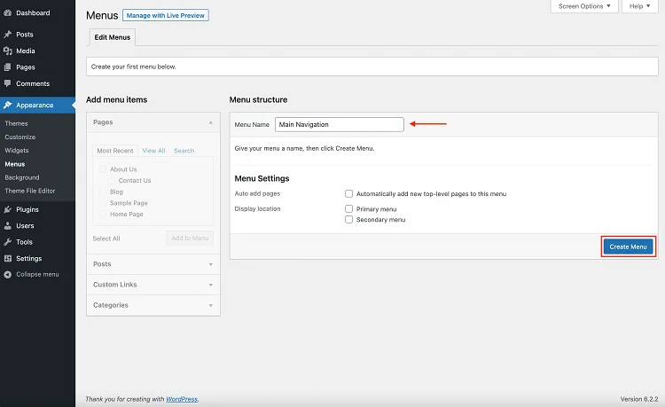Open the Dashboard menu label

coord(33,12)
